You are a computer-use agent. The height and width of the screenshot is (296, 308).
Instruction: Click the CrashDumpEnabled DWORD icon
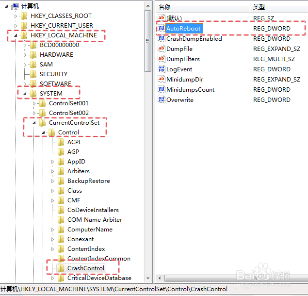tap(162, 38)
